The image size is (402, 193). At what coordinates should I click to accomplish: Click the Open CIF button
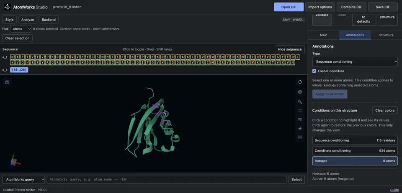(289, 7)
